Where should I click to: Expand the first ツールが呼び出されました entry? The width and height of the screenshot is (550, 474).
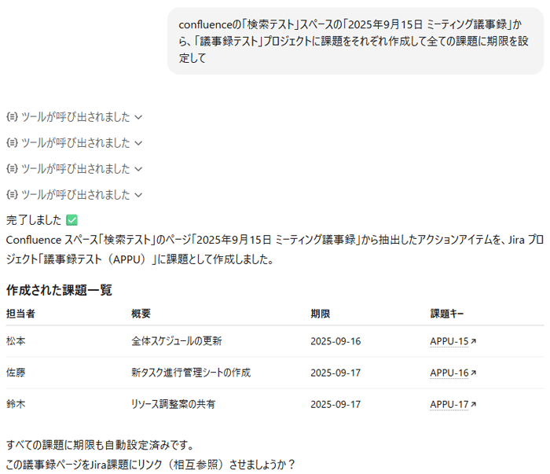(x=74, y=117)
